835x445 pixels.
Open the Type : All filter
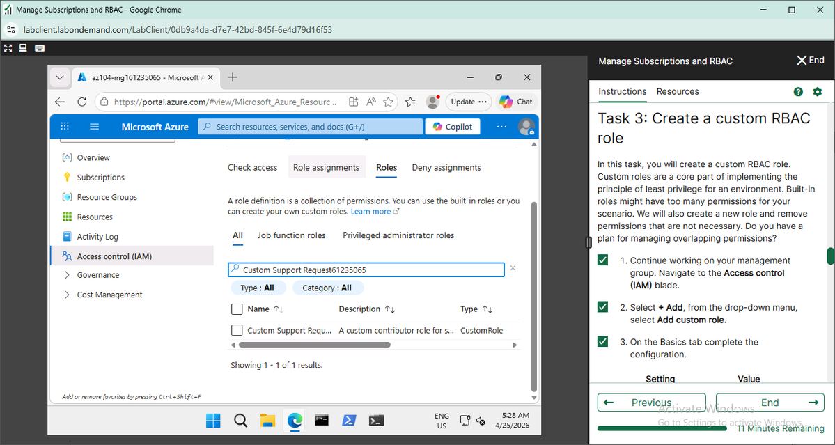pyautogui.click(x=258, y=288)
